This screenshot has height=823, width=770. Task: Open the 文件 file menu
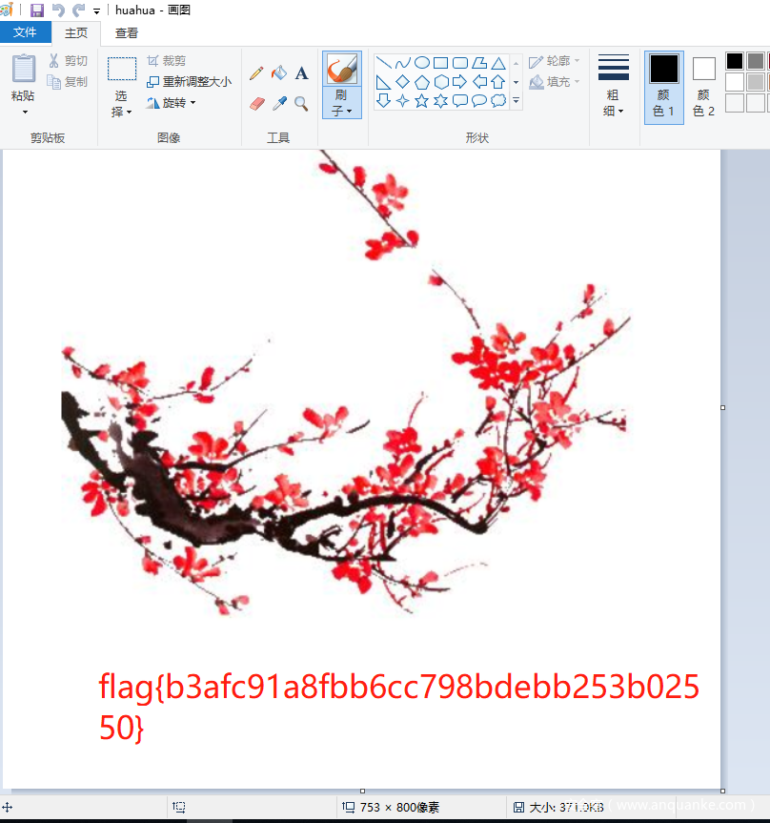[x=25, y=32]
